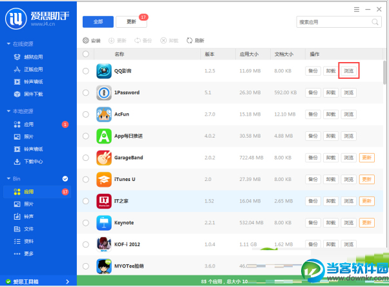The width and height of the screenshot is (389, 287).
Task: Click the vertical scrollbar of app list
Action: 384,72
